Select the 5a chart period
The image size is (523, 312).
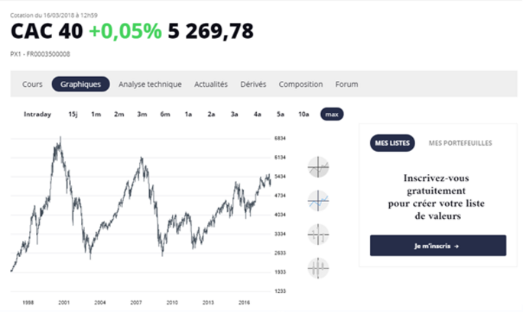click(281, 114)
